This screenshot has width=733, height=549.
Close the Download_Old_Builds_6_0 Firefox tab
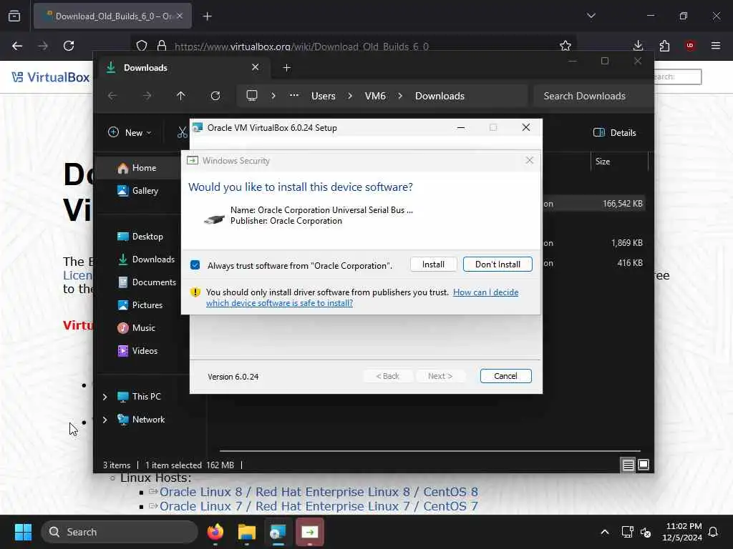180,16
